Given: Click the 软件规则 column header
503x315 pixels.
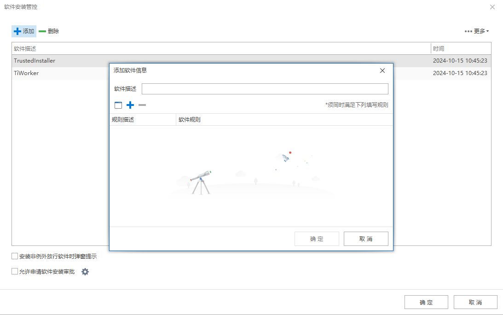Looking at the screenshot, I should [x=284, y=120].
